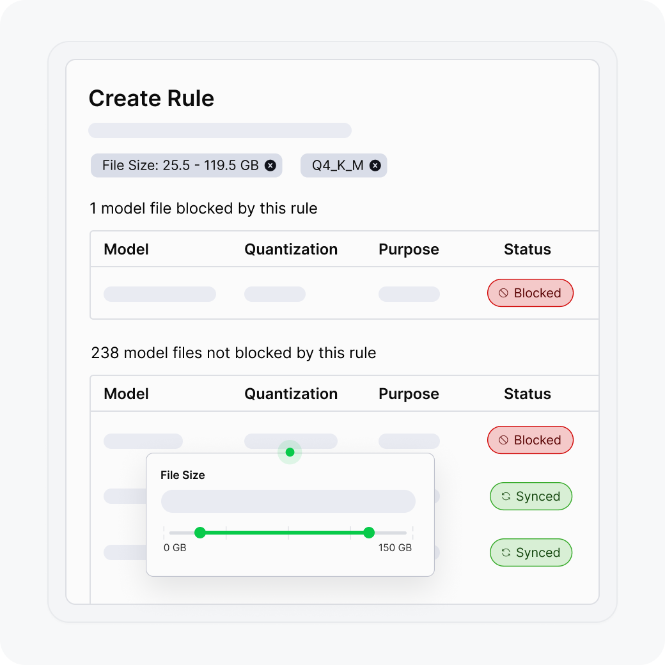Sort by Model in the blocked files table
665x665 pixels.
126,249
